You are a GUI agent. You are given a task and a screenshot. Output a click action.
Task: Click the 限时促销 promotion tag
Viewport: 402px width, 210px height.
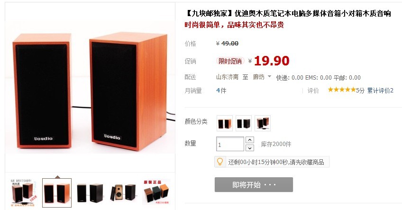[x=230, y=61]
